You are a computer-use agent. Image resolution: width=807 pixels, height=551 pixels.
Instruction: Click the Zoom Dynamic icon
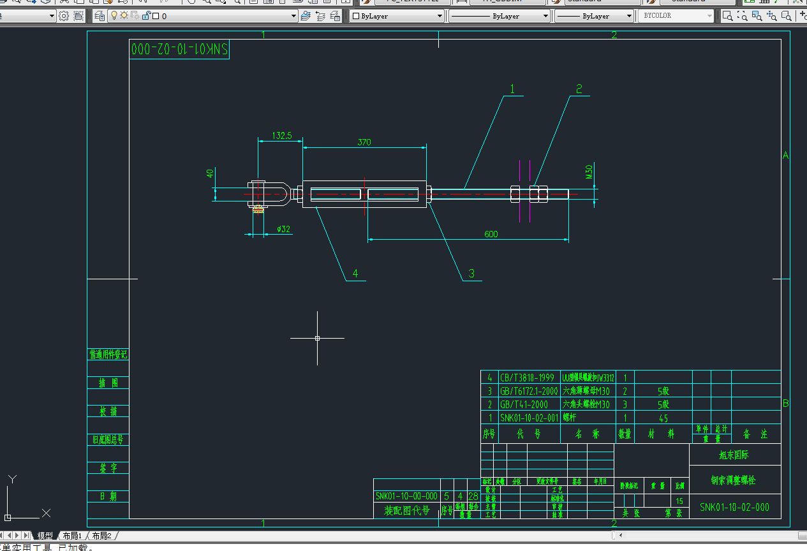point(742,16)
